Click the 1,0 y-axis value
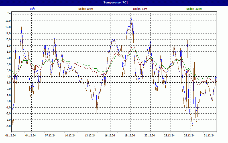 [9, 95]
